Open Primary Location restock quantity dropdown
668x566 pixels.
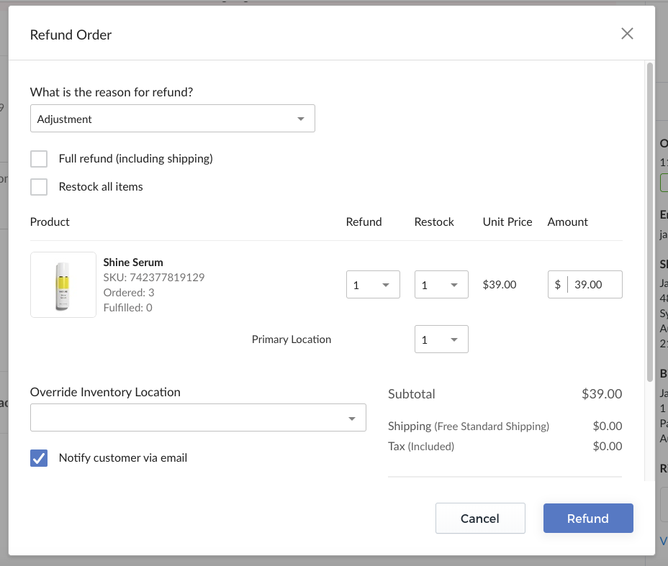point(441,339)
